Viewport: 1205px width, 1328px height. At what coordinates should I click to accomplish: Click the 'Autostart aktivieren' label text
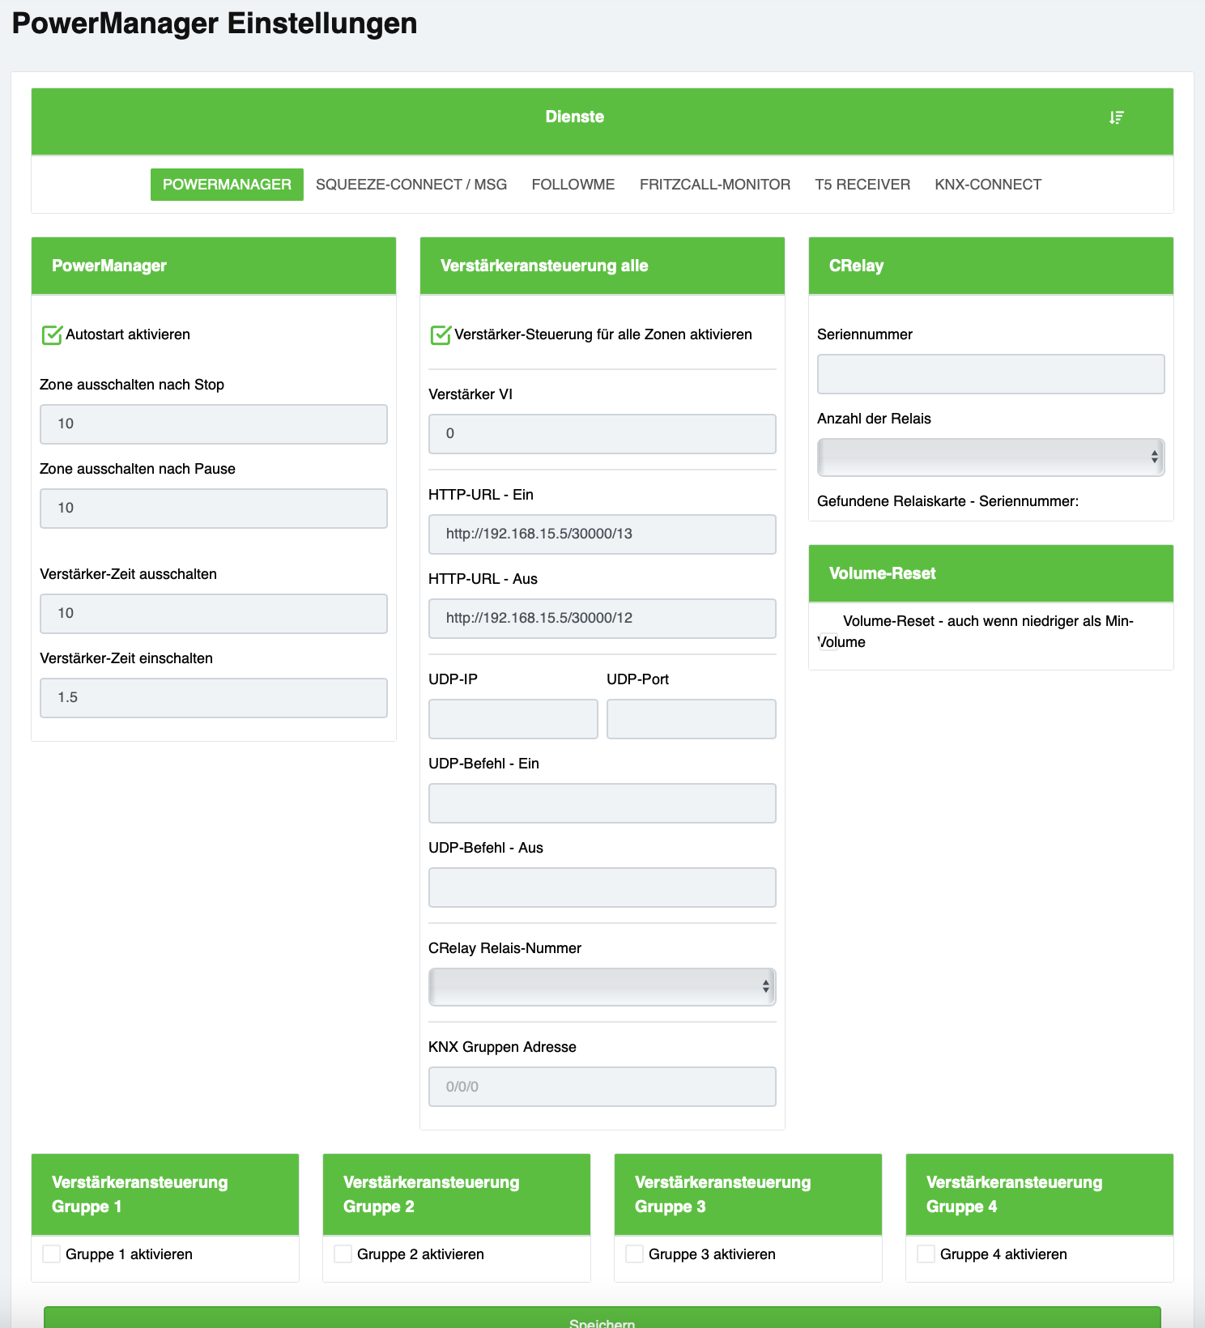pyautogui.click(x=128, y=334)
